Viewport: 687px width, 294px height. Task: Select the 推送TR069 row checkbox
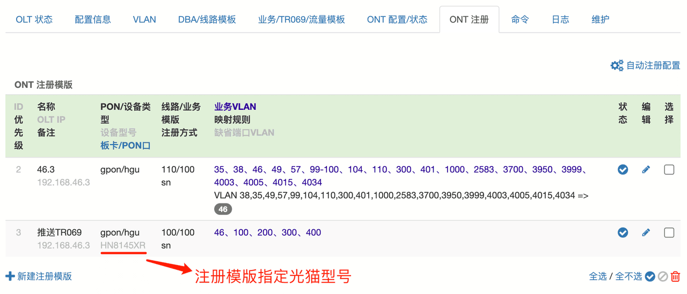pyautogui.click(x=669, y=232)
